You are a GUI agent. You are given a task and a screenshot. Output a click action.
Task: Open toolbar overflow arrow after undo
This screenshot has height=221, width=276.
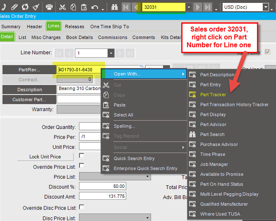(103, 10)
